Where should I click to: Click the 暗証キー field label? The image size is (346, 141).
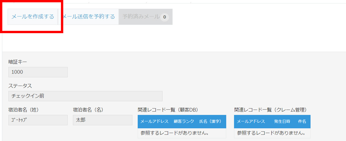pos(17,62)
